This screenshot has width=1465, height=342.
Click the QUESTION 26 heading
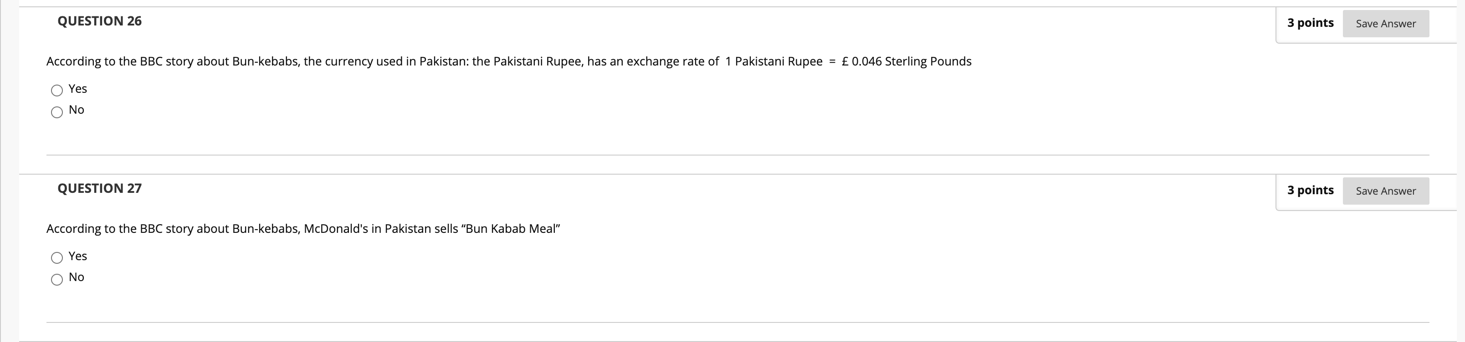99,21
